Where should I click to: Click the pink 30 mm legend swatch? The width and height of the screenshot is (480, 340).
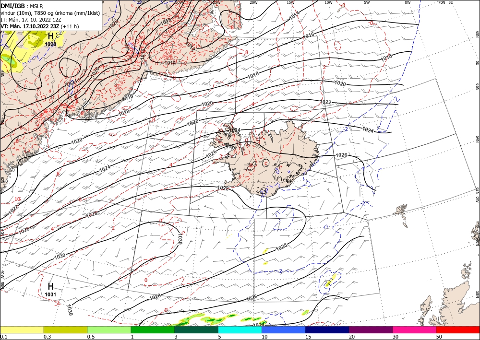point(415,329)
